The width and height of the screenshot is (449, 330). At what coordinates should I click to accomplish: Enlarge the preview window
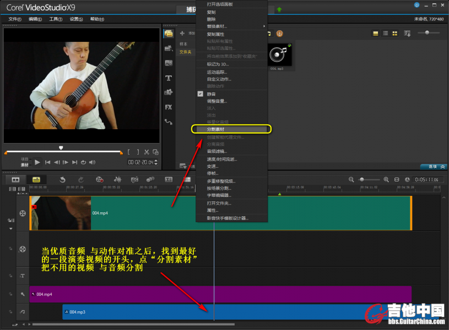[155, 152]
